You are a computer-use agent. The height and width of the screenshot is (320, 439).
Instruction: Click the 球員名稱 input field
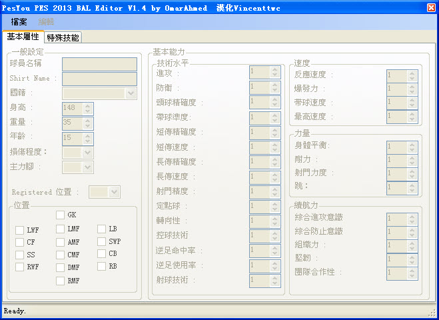[x=99, y=65]
